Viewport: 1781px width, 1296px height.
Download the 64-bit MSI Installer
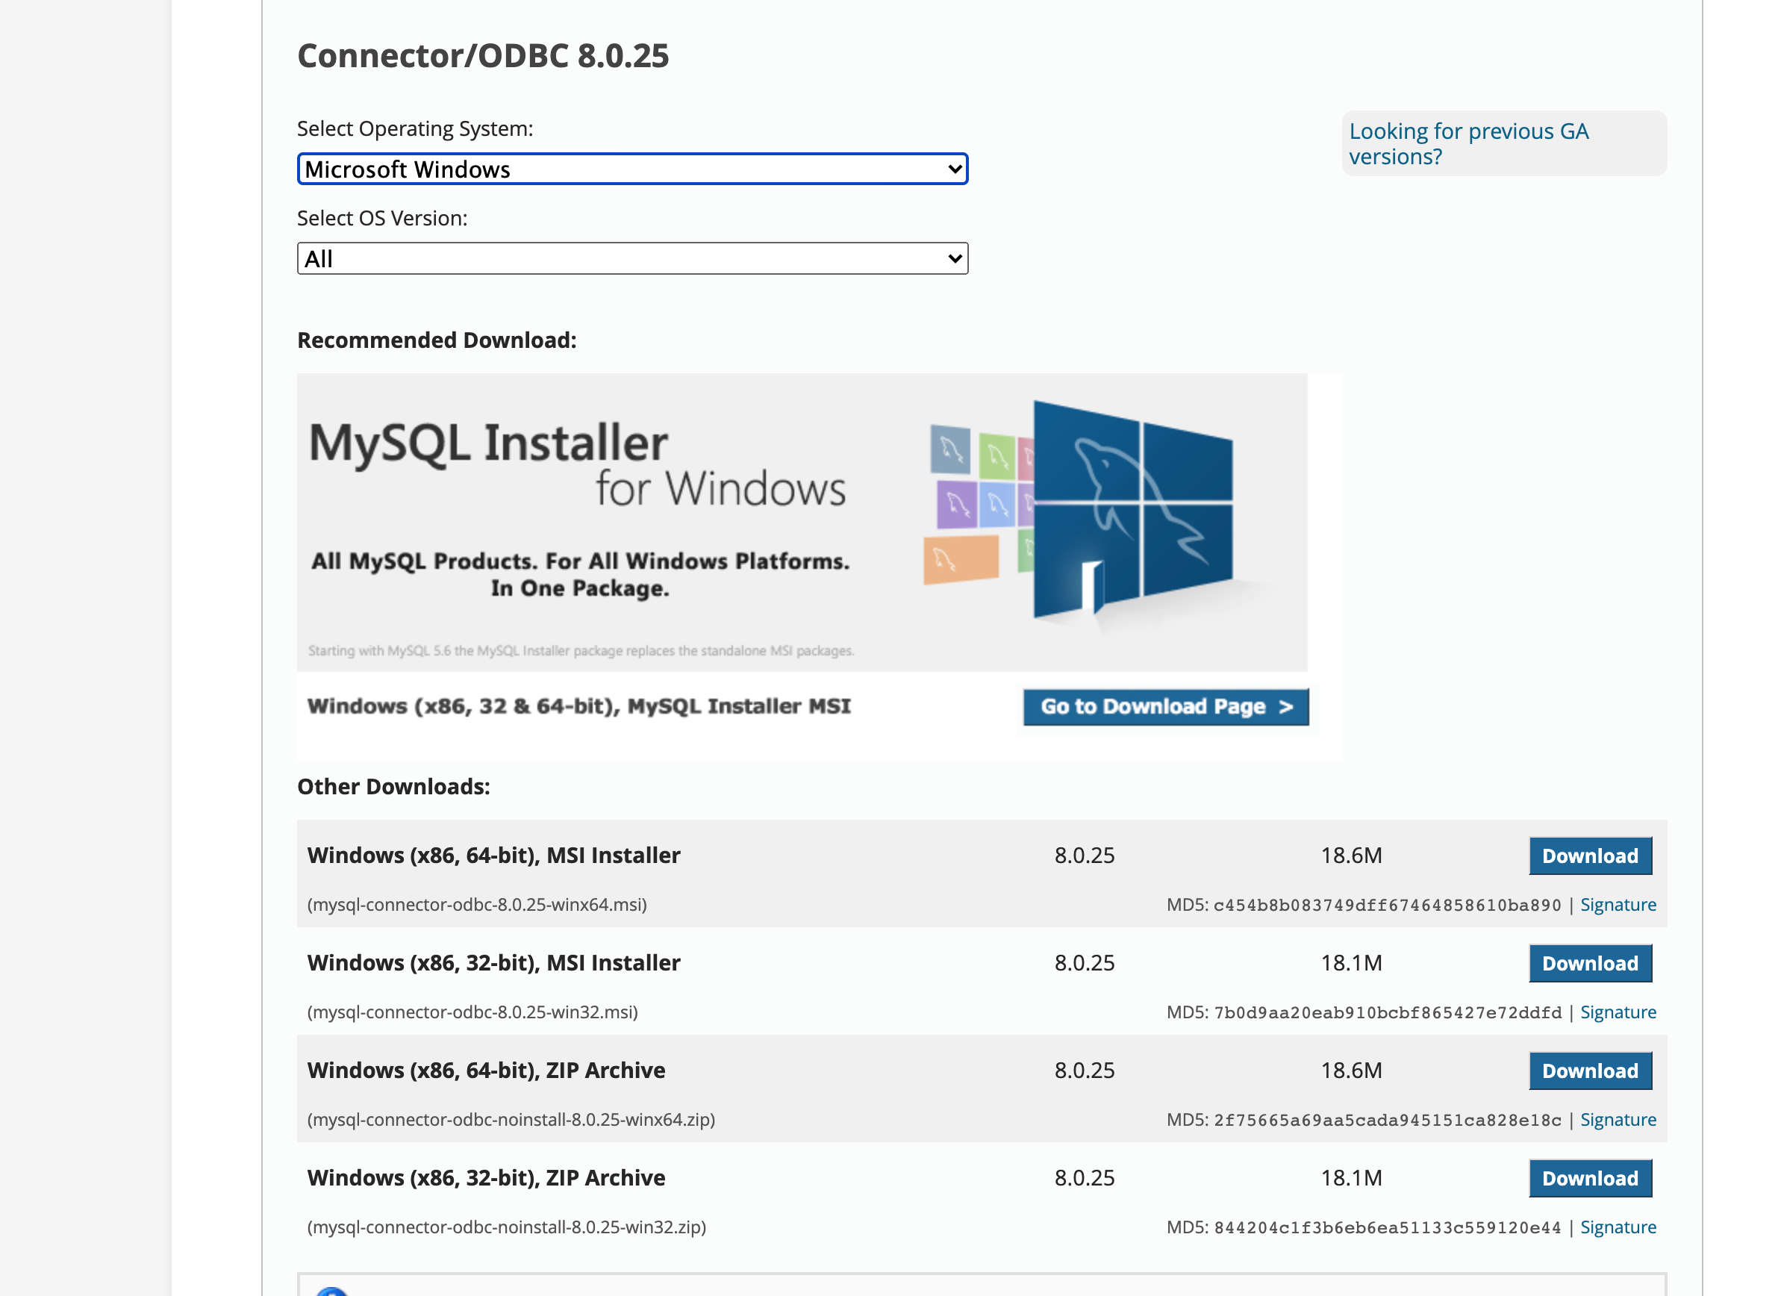(x=1589, y=856)
